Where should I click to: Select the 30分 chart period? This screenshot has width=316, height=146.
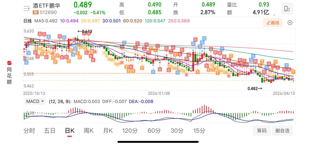click(177, 131)
